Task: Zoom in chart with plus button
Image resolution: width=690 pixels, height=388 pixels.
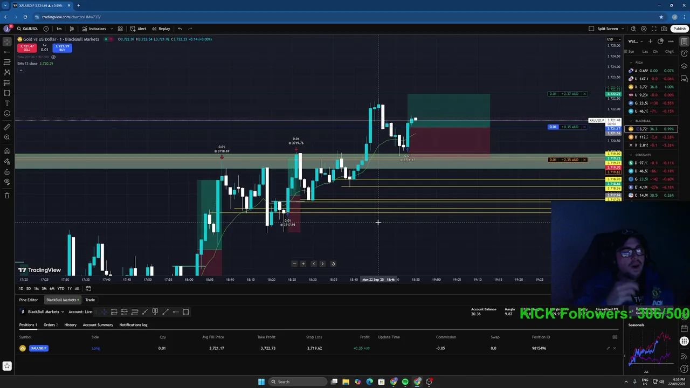Action: pos(303,264)
